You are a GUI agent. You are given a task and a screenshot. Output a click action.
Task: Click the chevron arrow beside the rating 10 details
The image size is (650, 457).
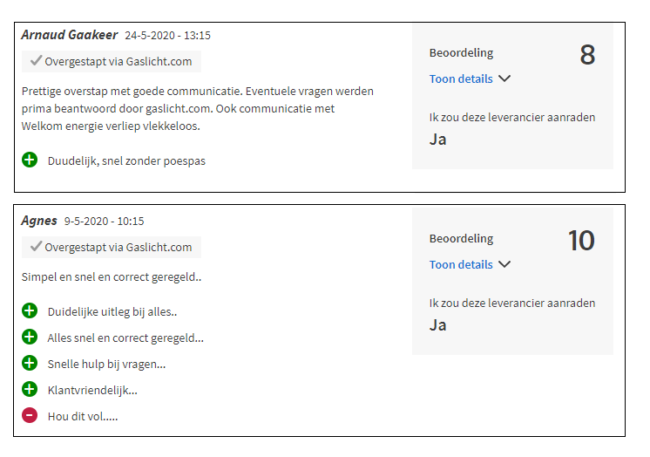[x=504, y=264]
